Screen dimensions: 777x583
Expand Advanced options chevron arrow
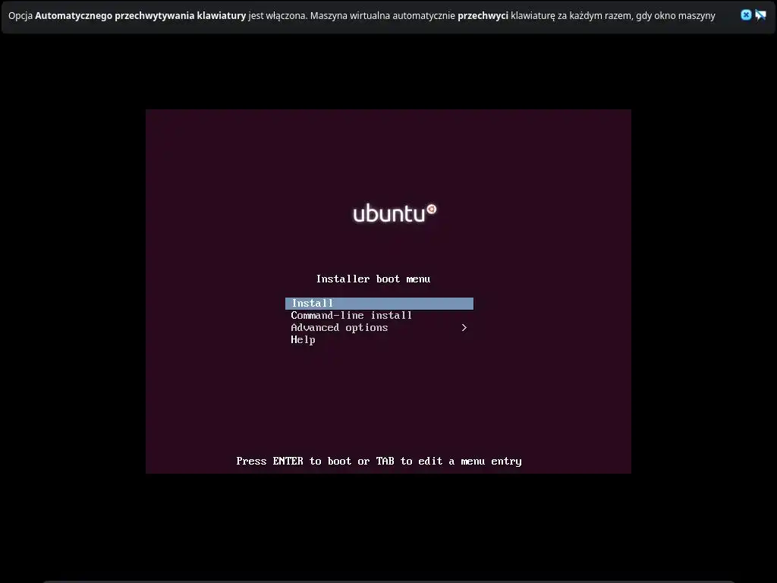tap(464, 328)
